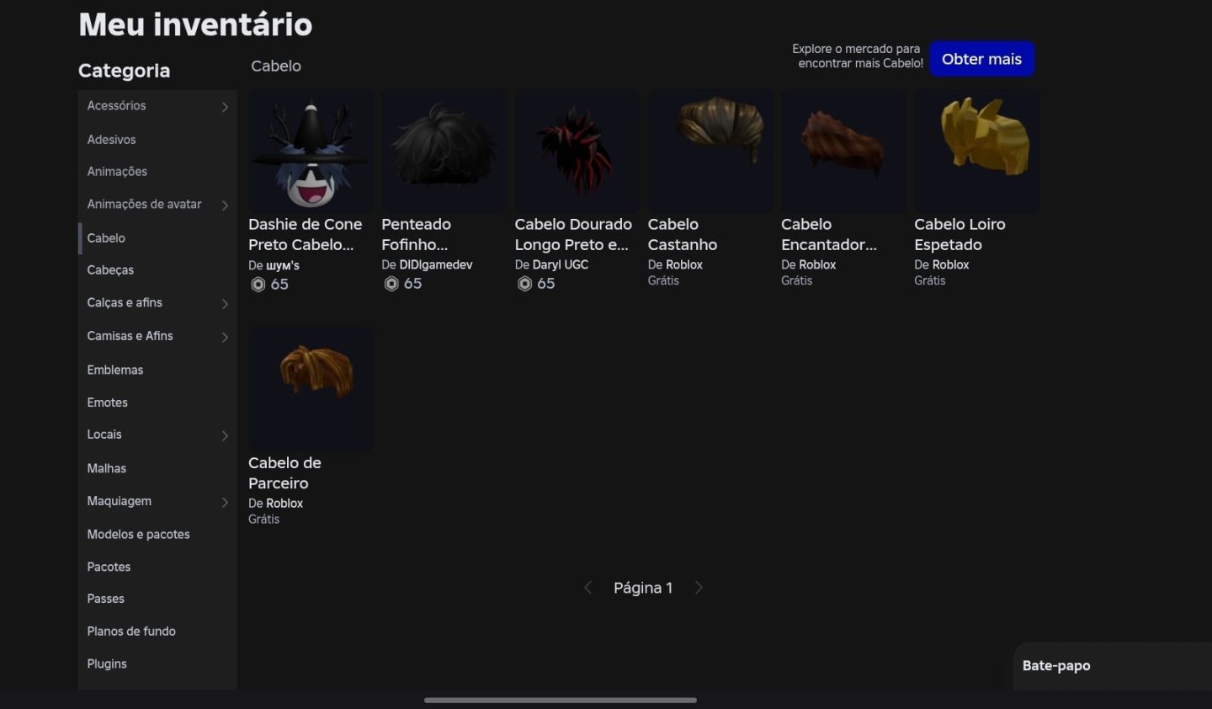The width and height of the screenshot is (1212, 709).
Task: Expand the Calças e afins chevron
Action: 225,303
